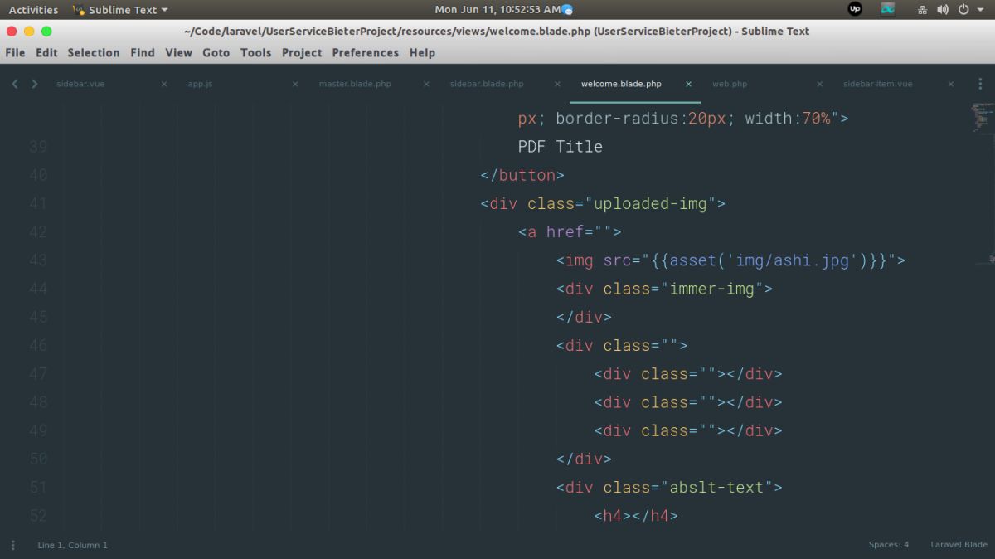The height and width of the screenshot is (559, 995).
Task: Switch to the sidebar.vue tab
Action: click(80, 84)
